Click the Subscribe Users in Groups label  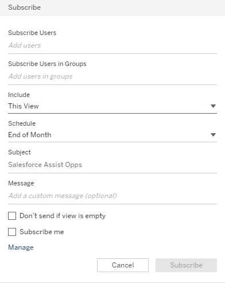[x=47, y=64]
